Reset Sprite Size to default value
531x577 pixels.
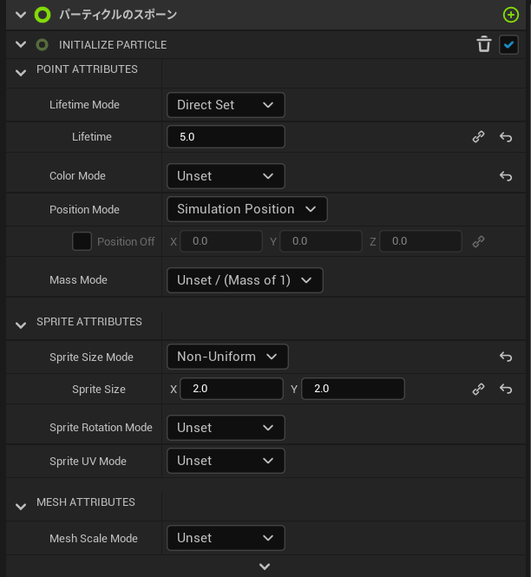[506, 389]
